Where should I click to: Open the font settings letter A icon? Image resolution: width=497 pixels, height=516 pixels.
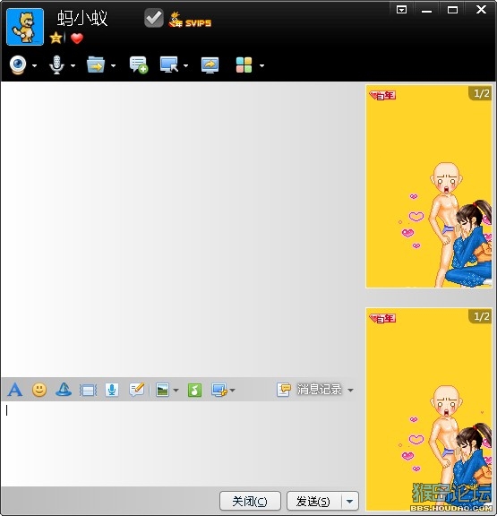15,390
